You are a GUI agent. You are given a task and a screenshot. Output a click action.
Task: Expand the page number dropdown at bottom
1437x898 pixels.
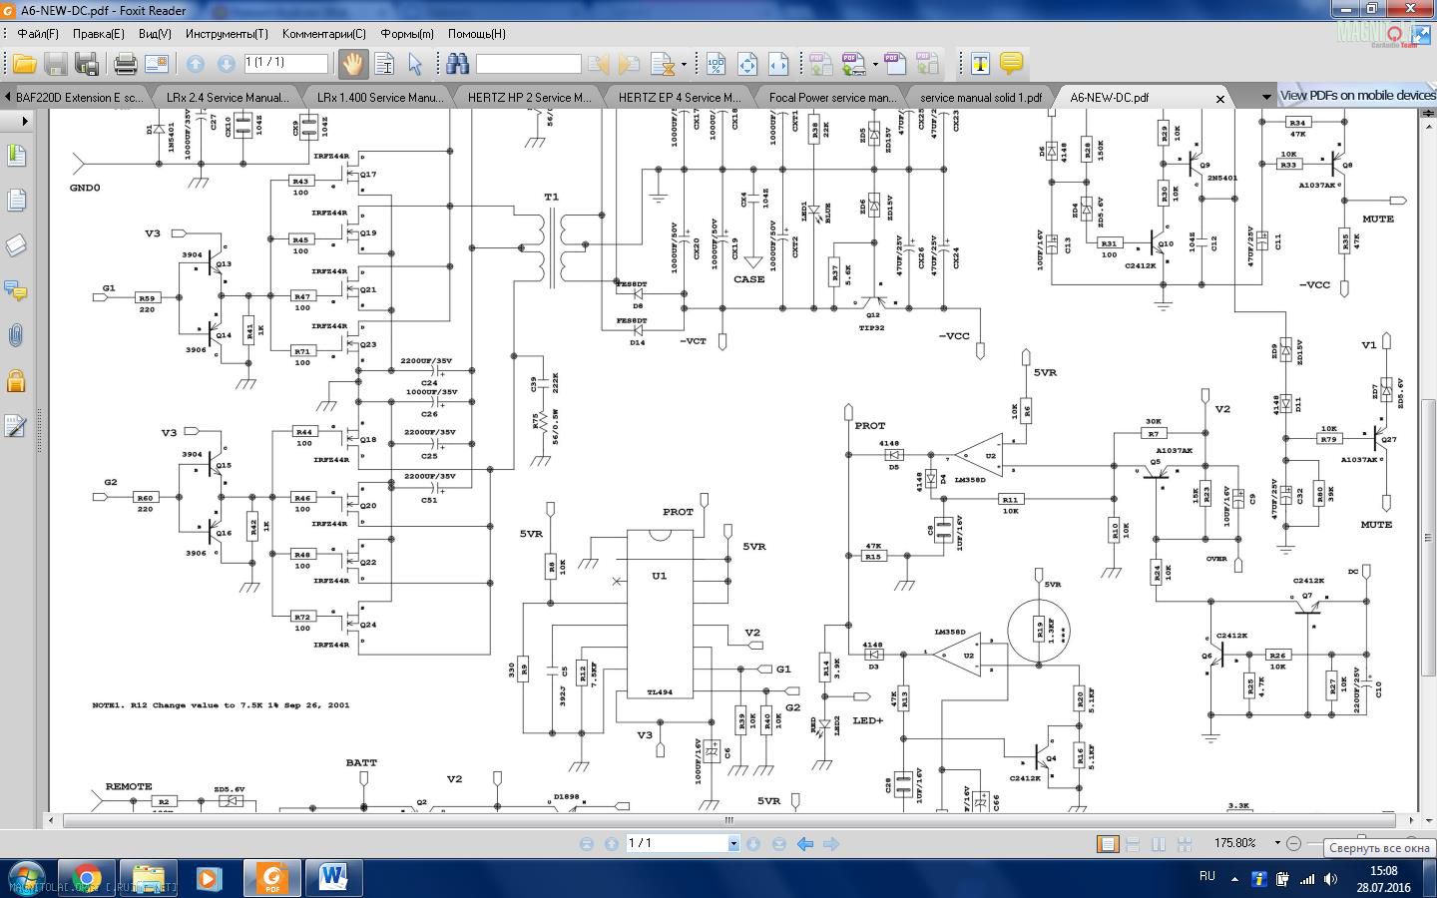tap(733, 844)
